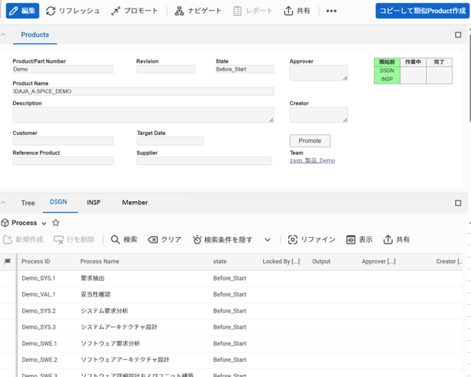Click the リフレッシュ refresh icon
Viewport: 471px width, 377px height.
[51, 11]
